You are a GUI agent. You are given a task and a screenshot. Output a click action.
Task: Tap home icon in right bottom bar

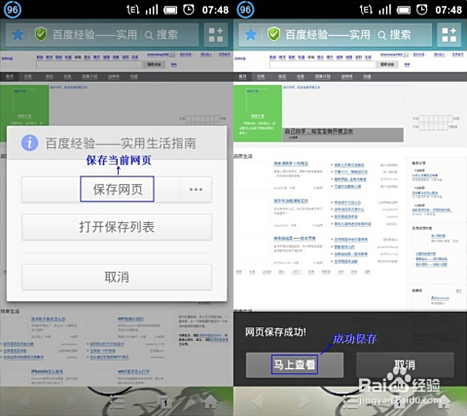coord(444,401)
